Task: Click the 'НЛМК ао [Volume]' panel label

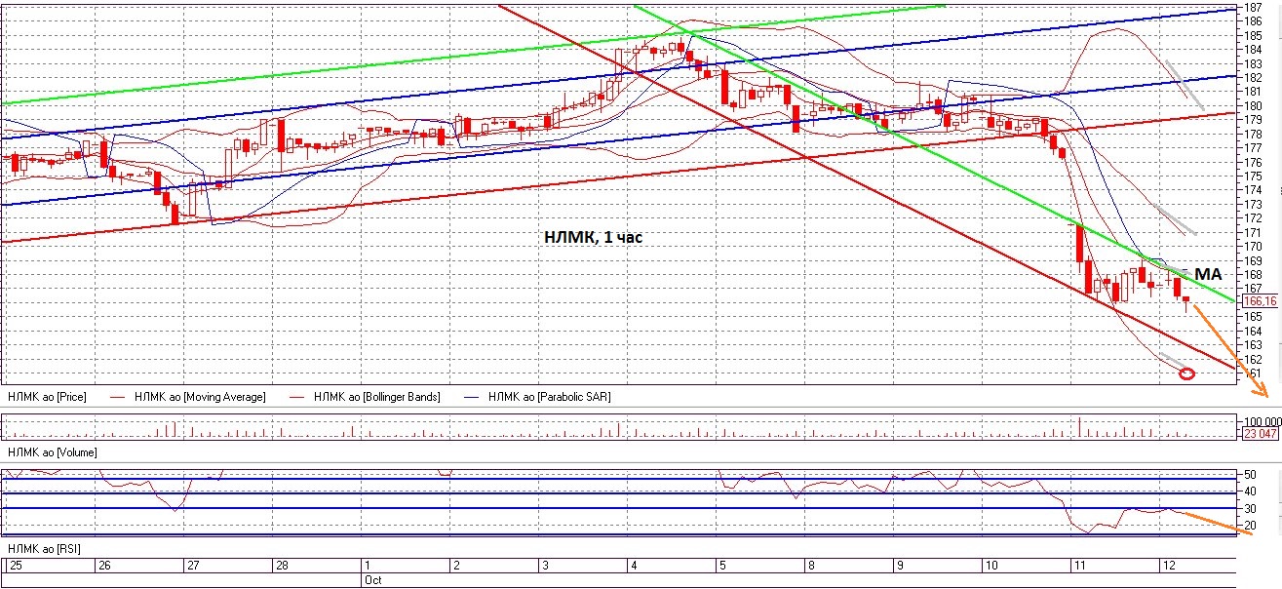Action: (52, 453)
